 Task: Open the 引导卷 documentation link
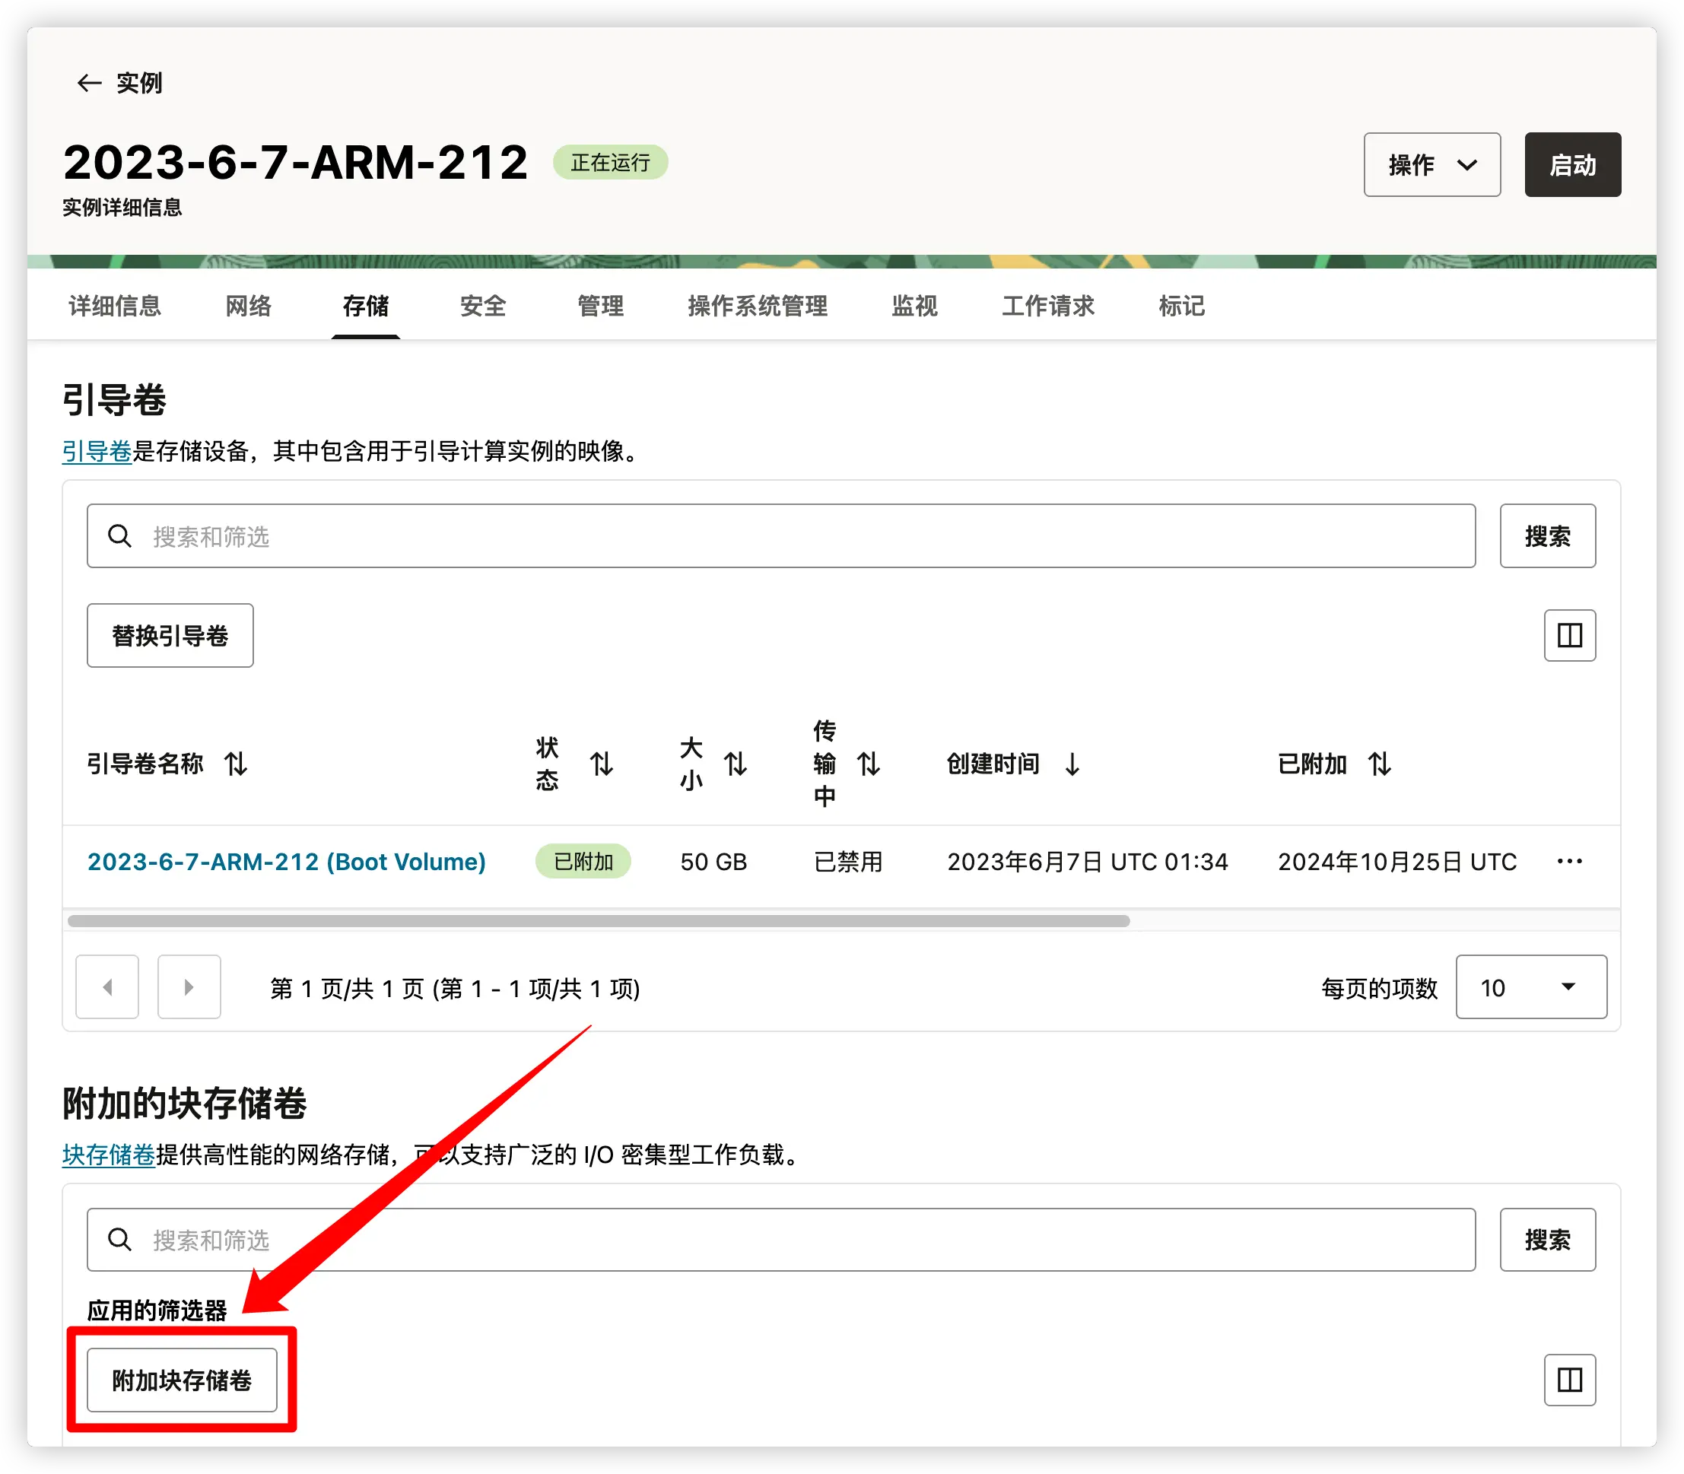tap(97, 452)
